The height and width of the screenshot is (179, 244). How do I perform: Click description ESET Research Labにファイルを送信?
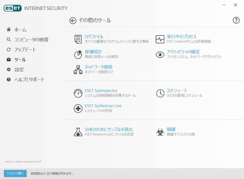point(109,134)
